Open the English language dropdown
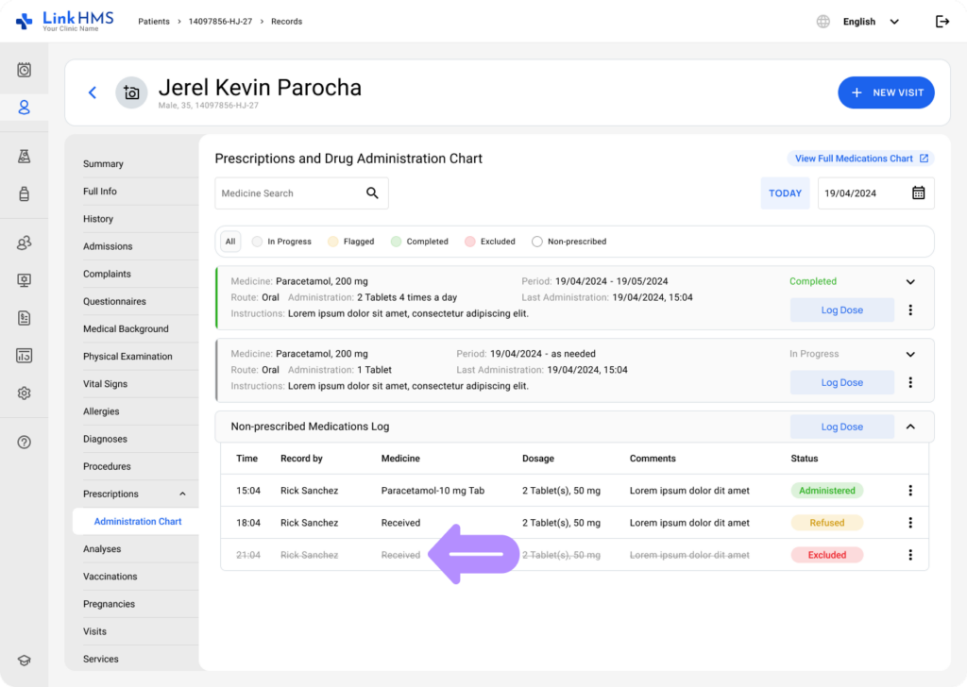967x687 pixels. tap(869, 22)
